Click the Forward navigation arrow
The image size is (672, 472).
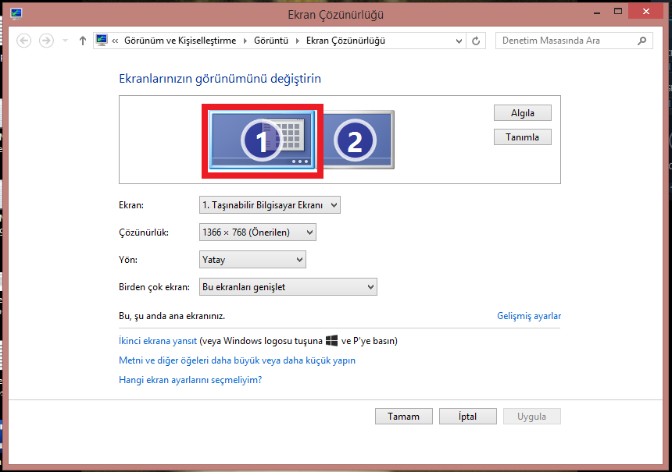point(46,41)
